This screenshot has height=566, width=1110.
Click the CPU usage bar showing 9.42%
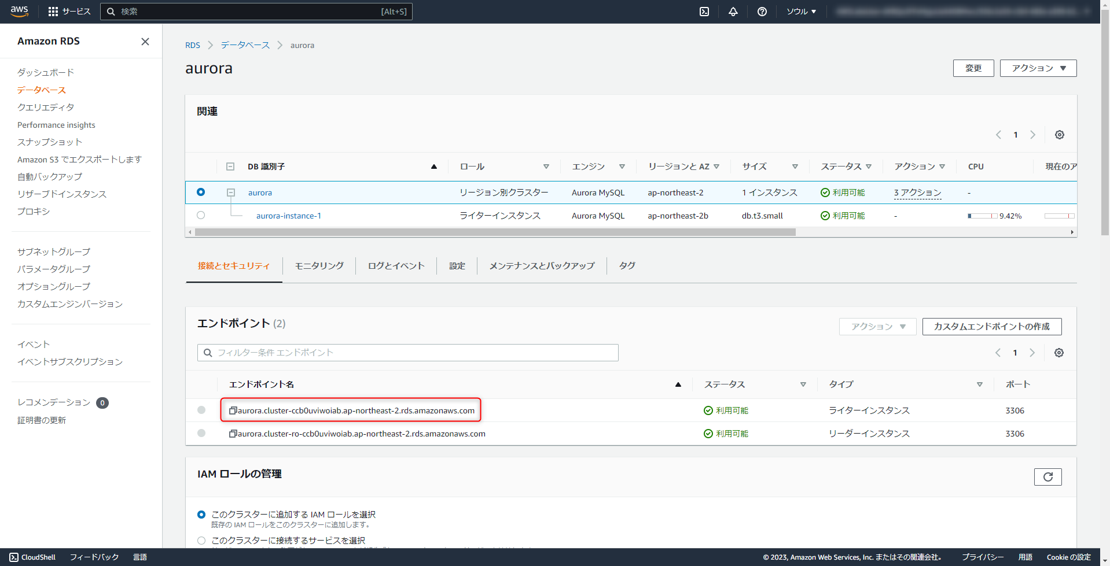click(x=981, y=215)
